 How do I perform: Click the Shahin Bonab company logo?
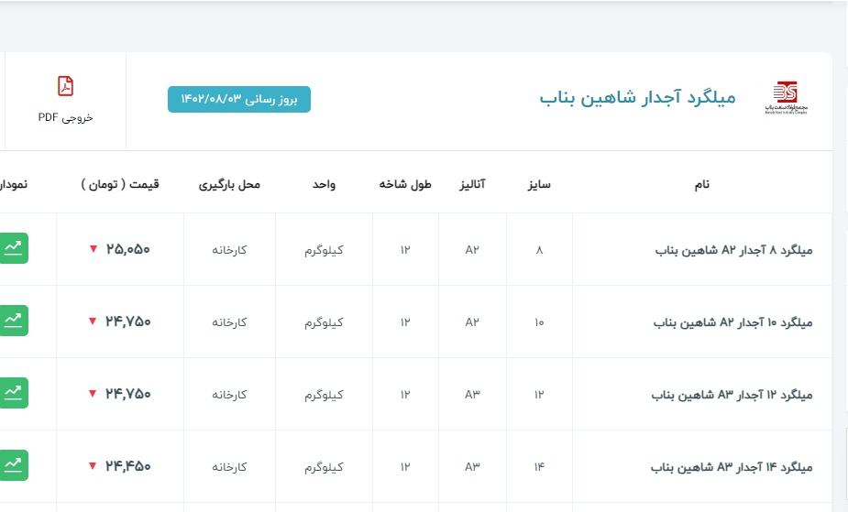click(786, 98)
